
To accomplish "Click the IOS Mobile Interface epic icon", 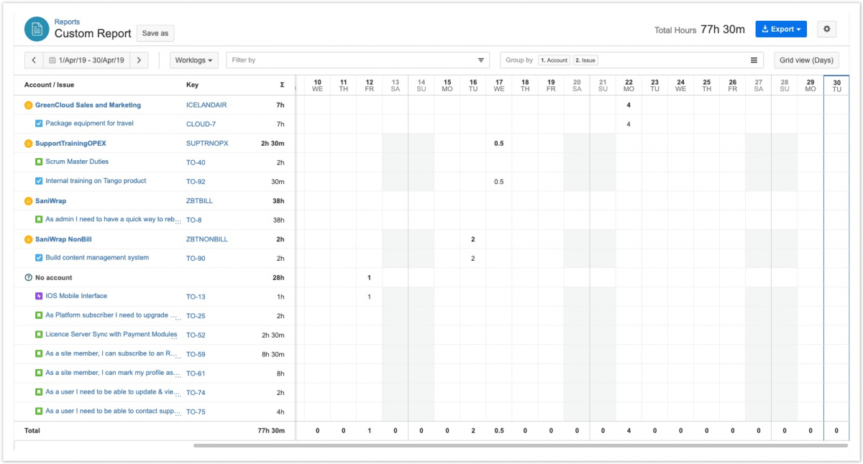I will [39, 296].
